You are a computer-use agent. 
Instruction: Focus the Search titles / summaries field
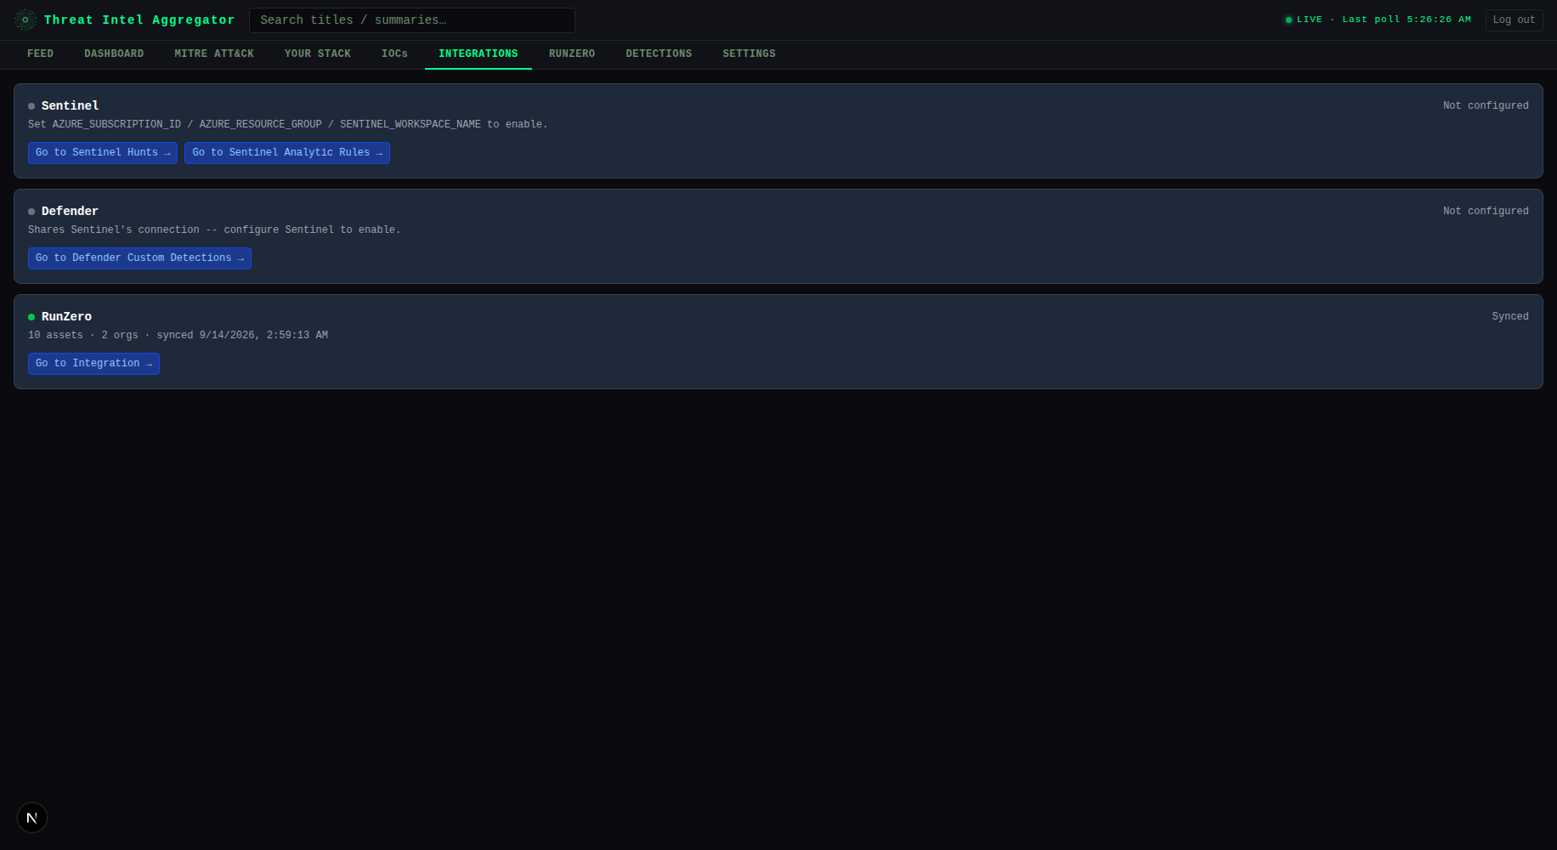pyautogui.click(x=412, y=20)
